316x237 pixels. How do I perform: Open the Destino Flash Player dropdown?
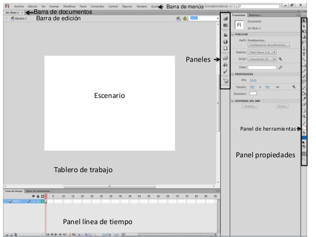274,51
